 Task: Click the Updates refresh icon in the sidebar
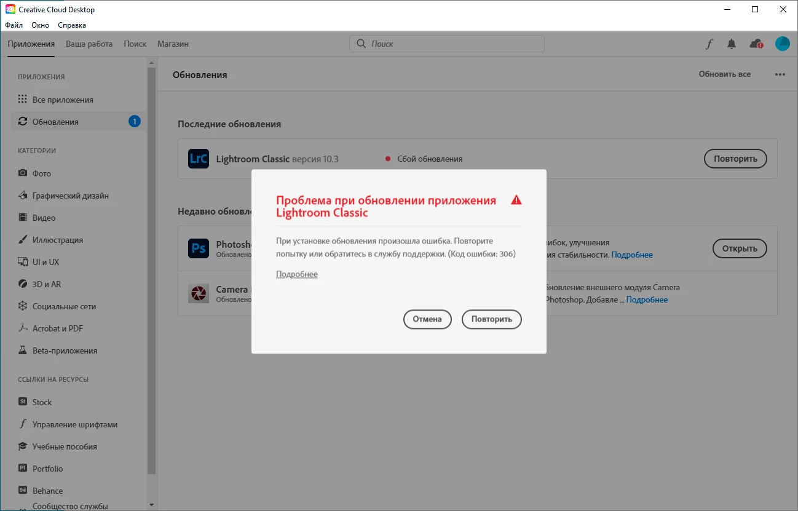pyautogui.click(x=23, y=122)
